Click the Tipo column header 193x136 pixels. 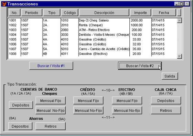pos(52,13)
